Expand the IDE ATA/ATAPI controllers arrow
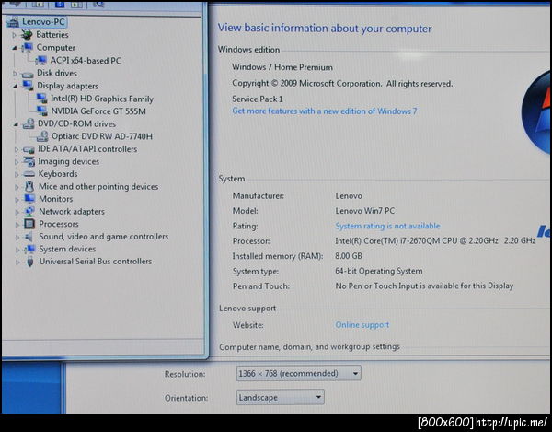The image size is (552, 432). pyautogui.click(x=17, y=149)
